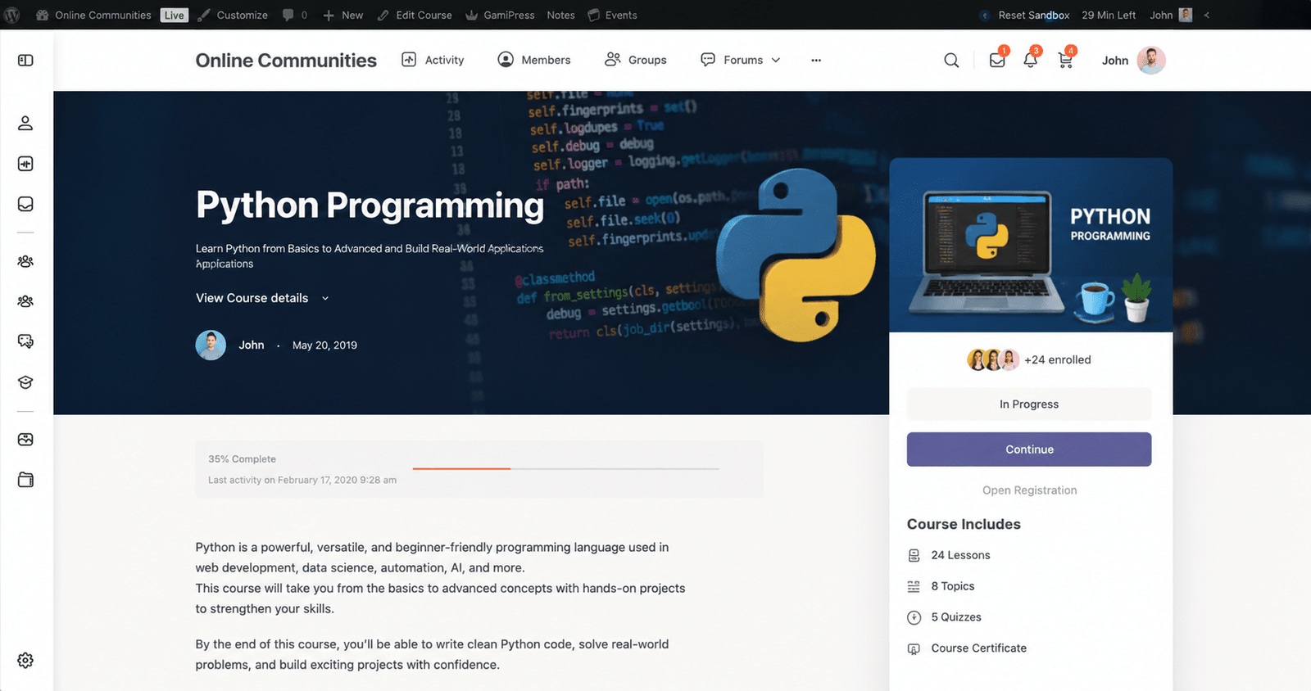This screenshot has width=1311, height=691.
Task: Open Activity nav item
Action: (x=433, y=60)
